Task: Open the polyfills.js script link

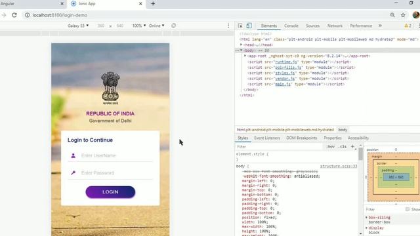Action: (288, 68)
